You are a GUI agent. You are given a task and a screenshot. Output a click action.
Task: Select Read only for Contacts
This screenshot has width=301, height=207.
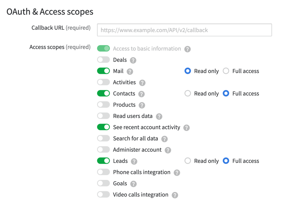click(188, 94)
